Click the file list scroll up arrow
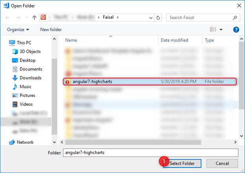This screenshot has width=245, height=173. point(241,39)
